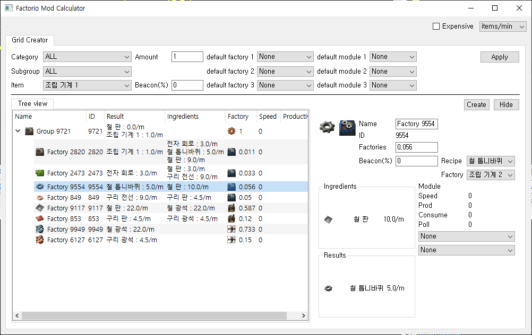532x335 pixels.
Task: Click the tree view scroll right arrow
Action: coord(303,316)
